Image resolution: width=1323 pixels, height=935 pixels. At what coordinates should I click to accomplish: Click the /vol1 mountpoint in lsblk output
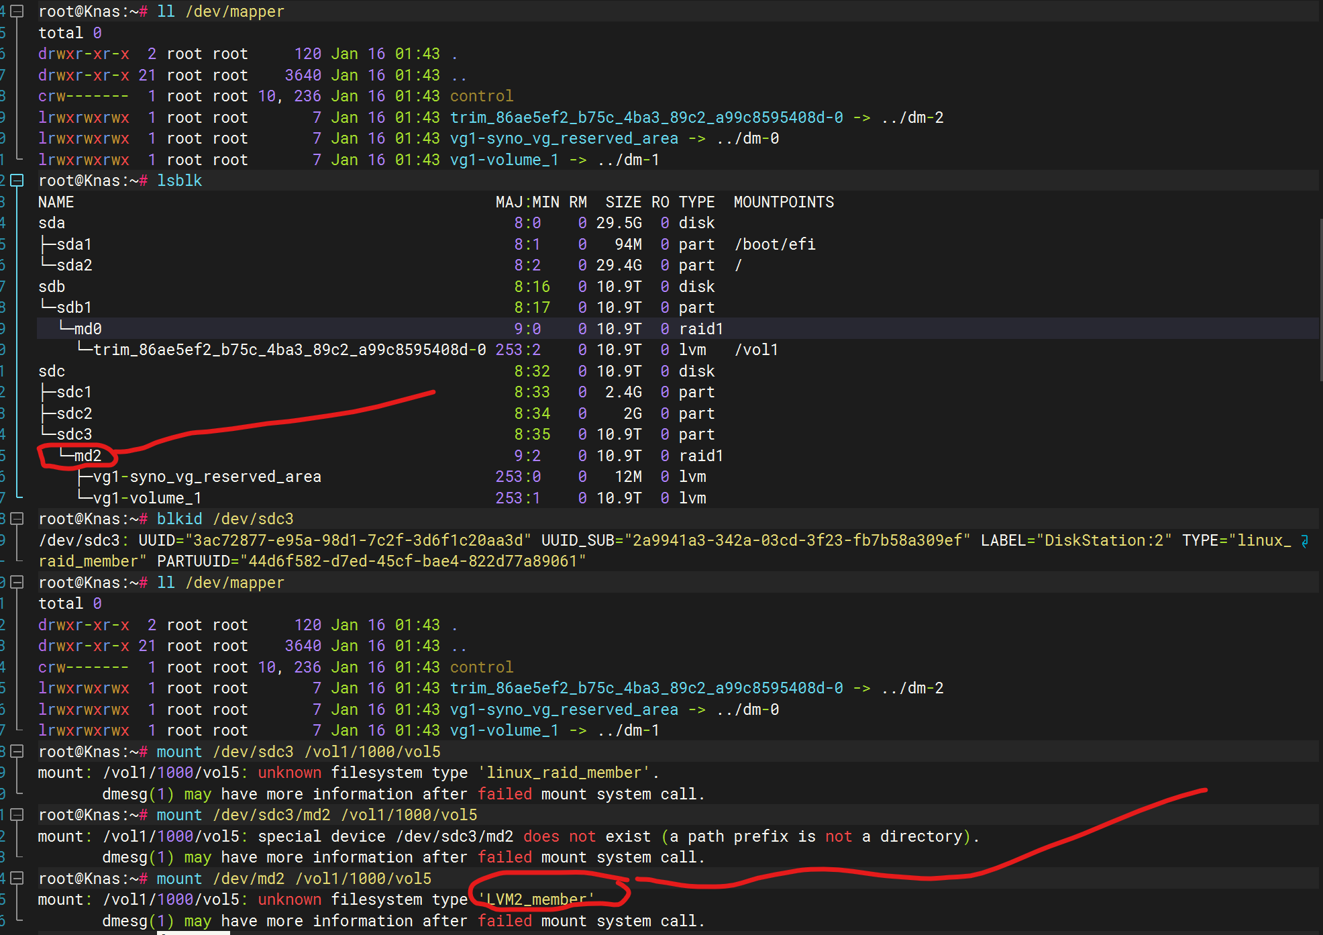(x=756, y=350)
